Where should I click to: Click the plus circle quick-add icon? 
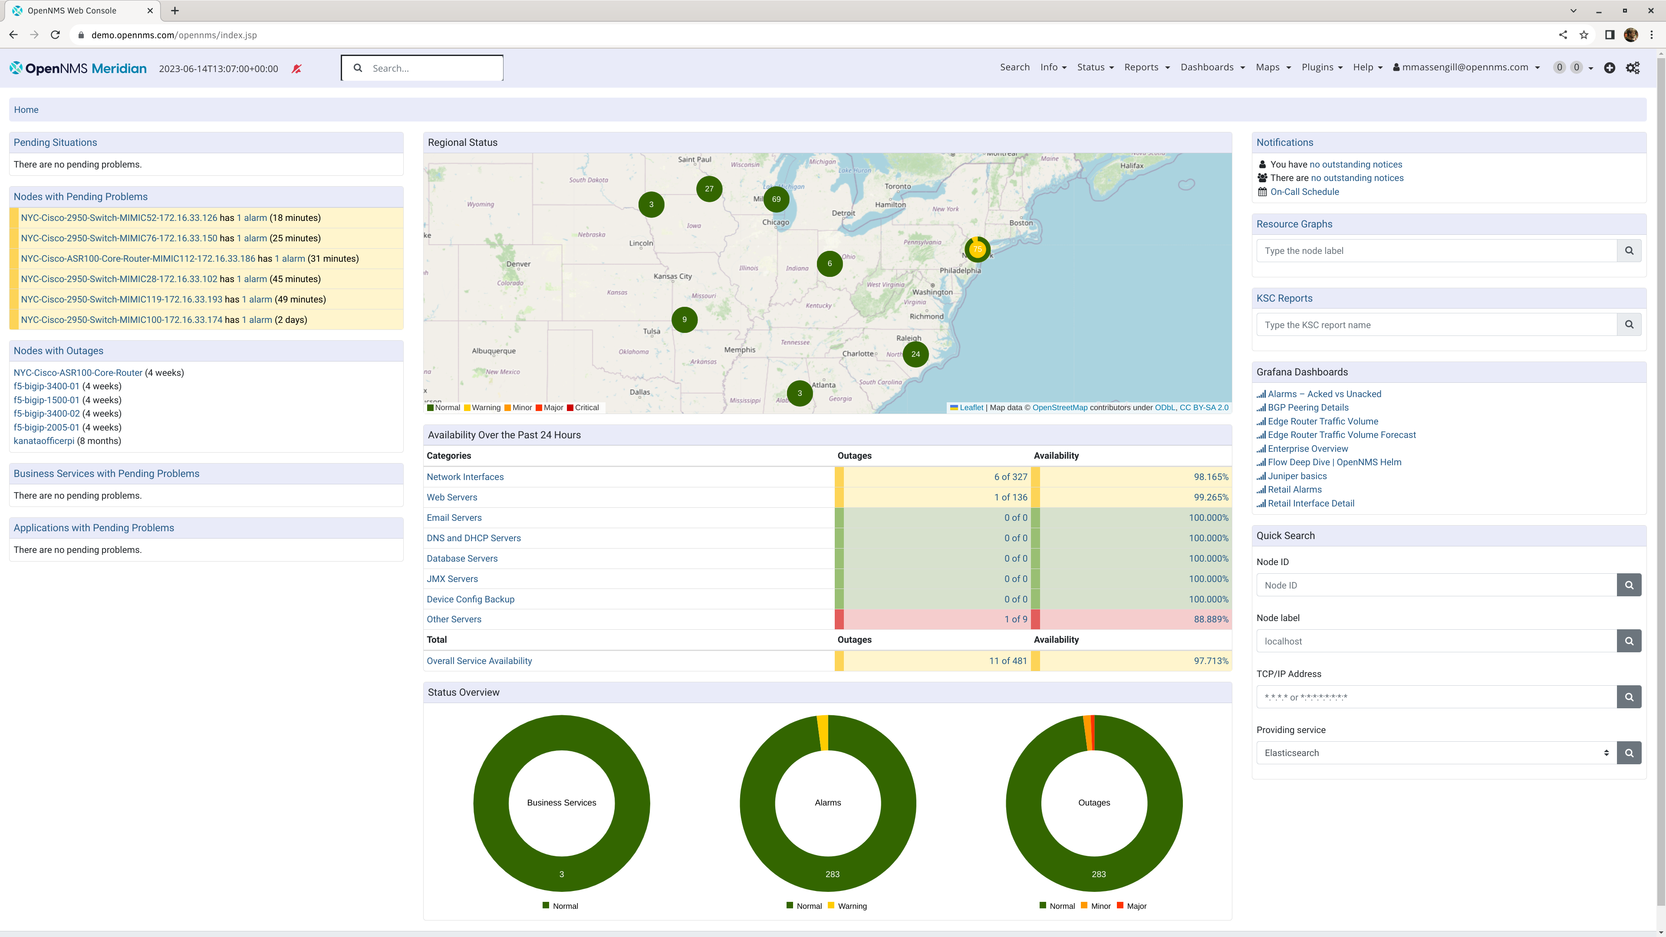click(x=1610, y=68)
